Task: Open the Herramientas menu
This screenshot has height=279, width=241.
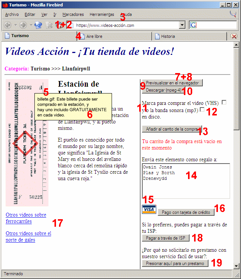Action: click(x=102, y=14)
